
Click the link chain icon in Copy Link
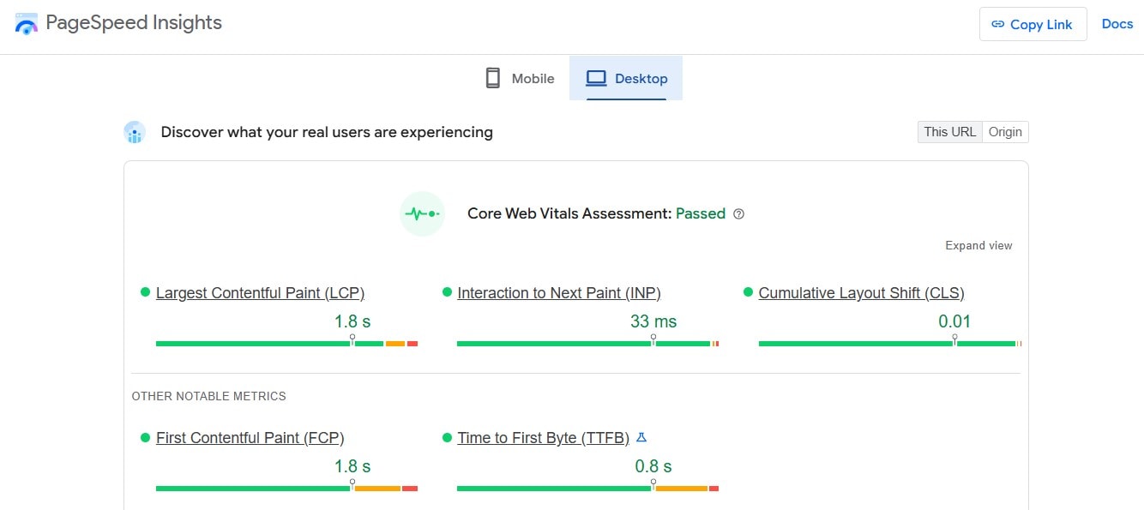click(x=997, y=24)
